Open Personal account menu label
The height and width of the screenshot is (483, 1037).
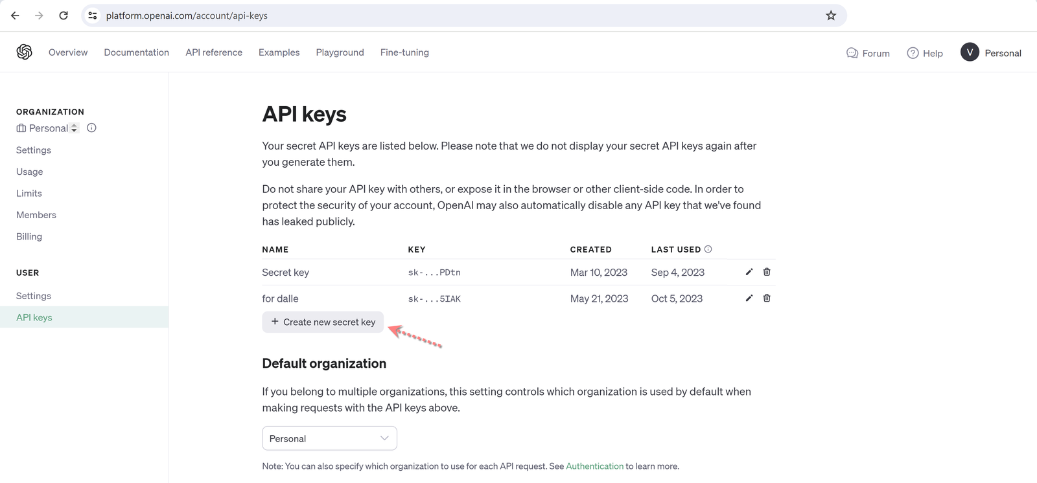pos(1003,53)
